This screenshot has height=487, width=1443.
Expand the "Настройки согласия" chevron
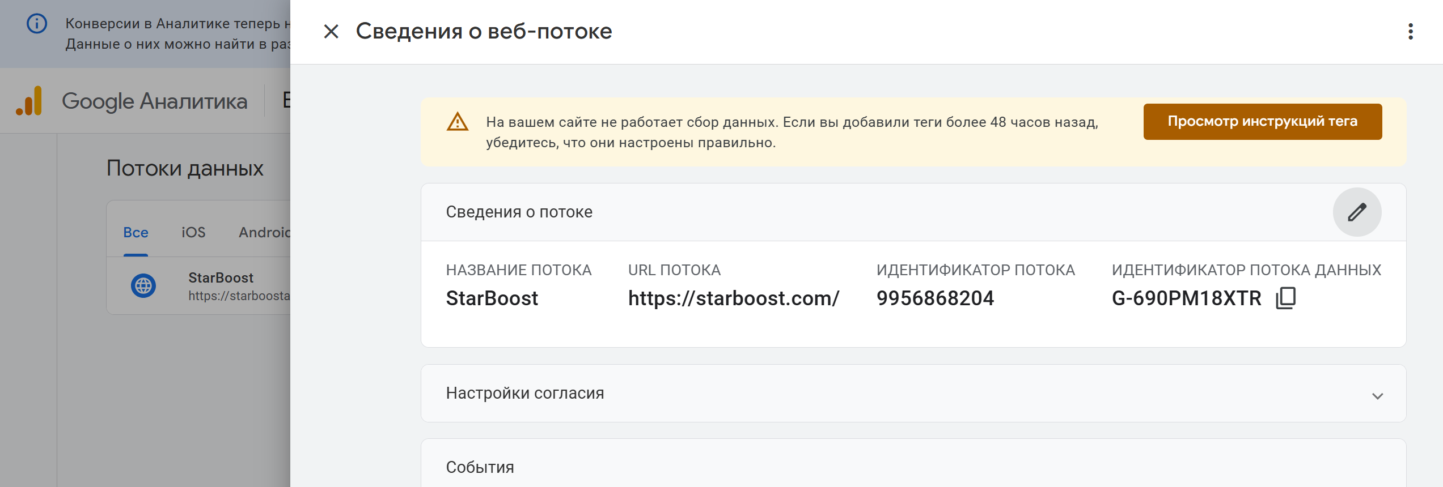(1377, 396)
